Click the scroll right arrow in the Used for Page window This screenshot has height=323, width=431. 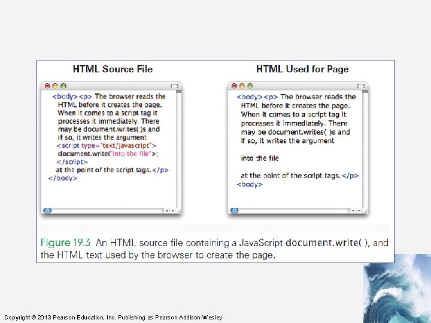359,211
